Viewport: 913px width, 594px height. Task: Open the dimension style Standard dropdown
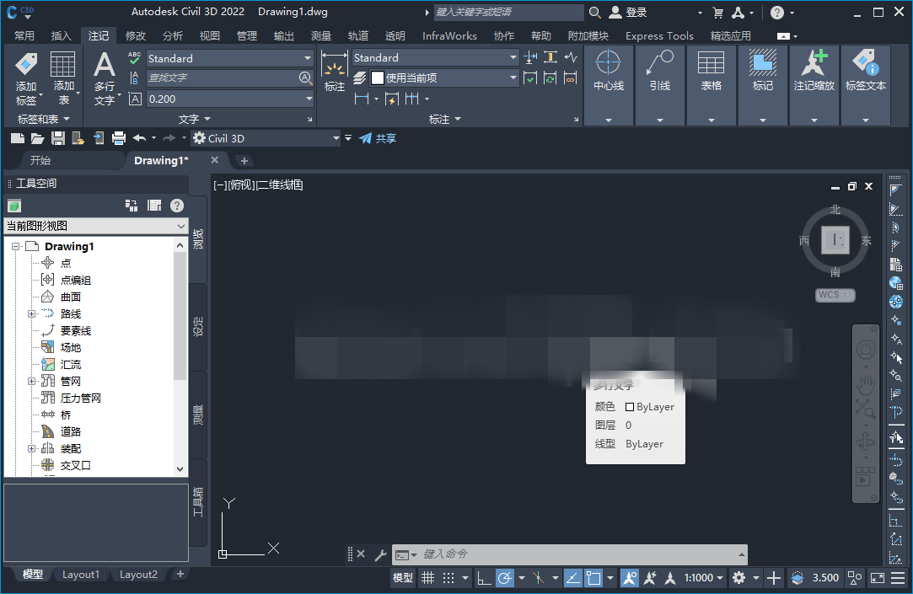[513, 57]
